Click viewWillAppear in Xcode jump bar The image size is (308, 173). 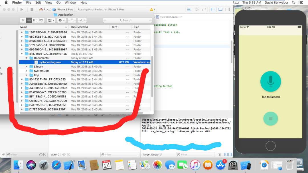[169, 17]
